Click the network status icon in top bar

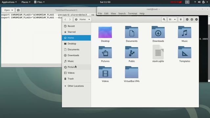point(195,2)
